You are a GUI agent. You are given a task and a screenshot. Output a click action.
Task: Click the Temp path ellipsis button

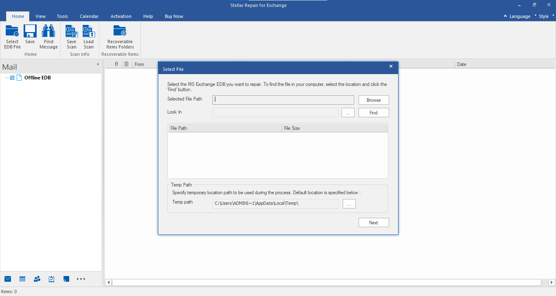click(349, 204)
